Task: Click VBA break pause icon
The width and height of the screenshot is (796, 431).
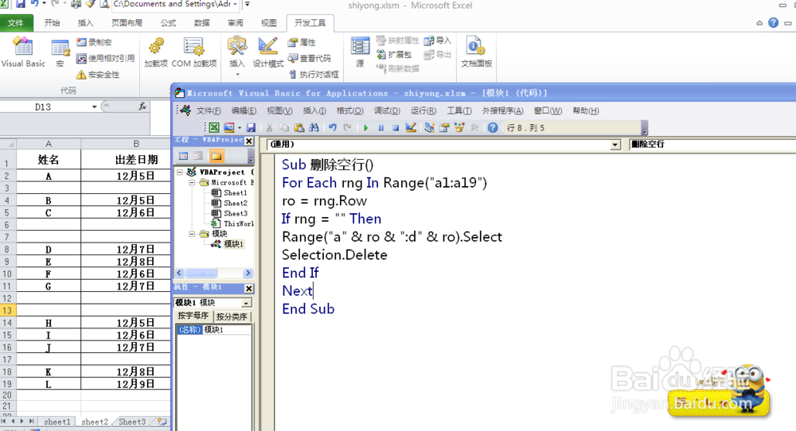Action: pos(380,128)
